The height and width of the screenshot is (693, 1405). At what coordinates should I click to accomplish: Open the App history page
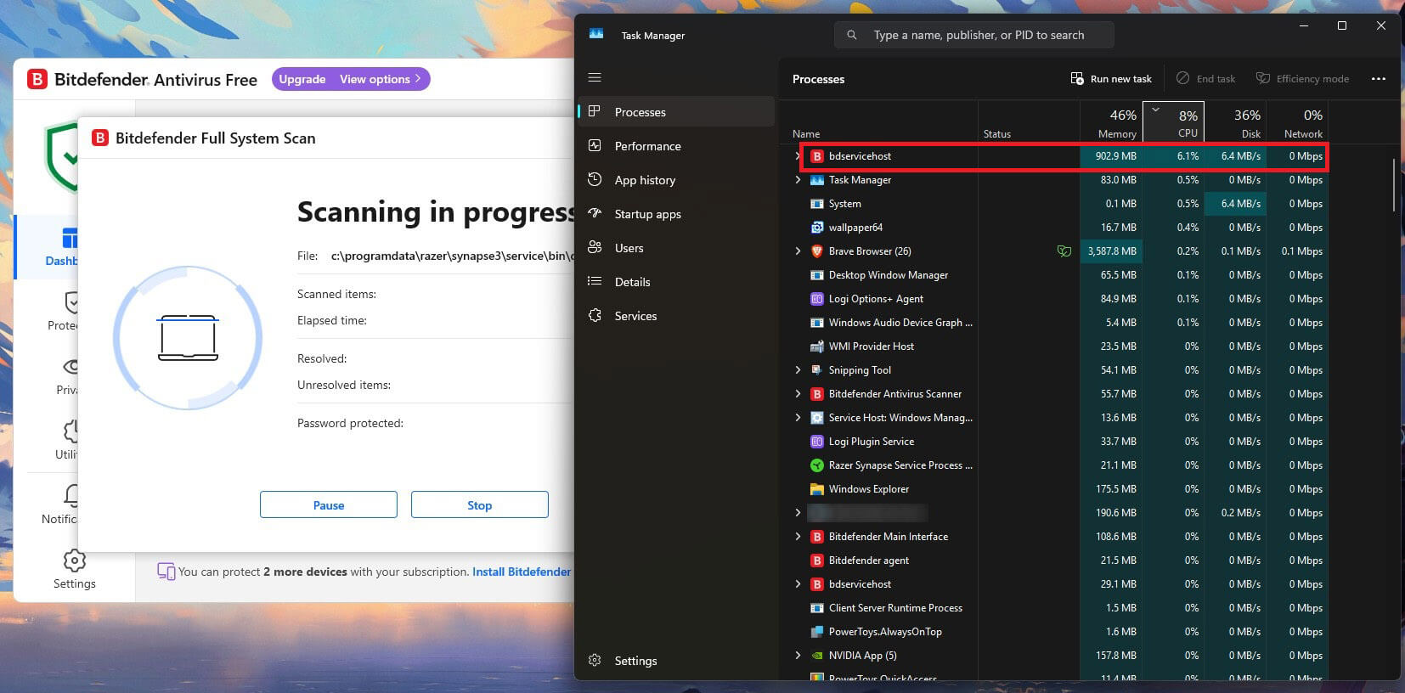click(x=676, y=180)
